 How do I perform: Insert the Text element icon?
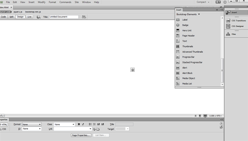coord(178,41)
